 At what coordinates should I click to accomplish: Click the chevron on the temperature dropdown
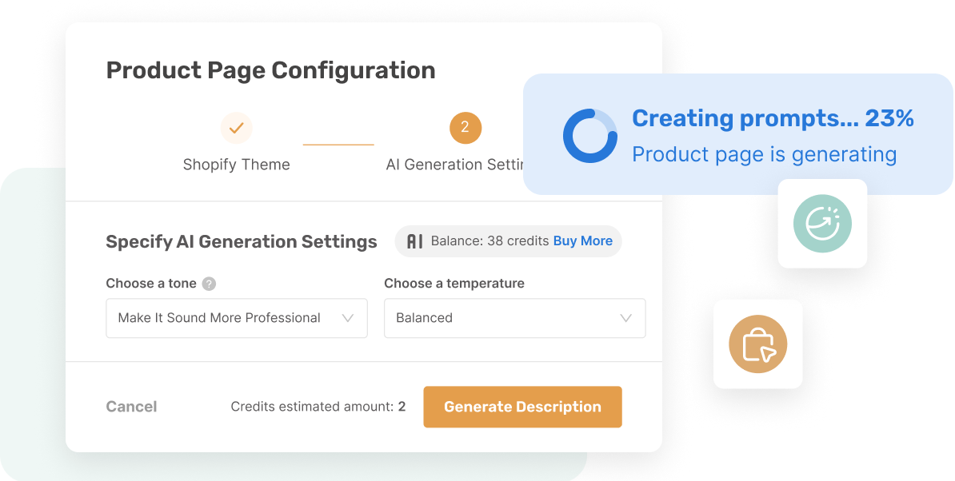pyautogui.click(x=625, y=318)
